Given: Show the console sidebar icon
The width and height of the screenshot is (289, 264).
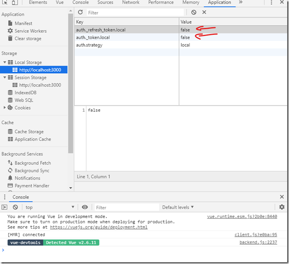Looking at the screenshot, I should (x=4, y=208).
